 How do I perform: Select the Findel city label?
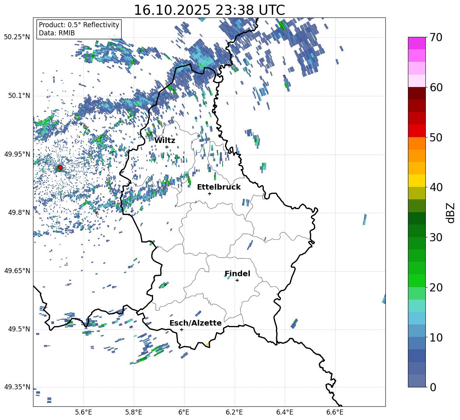click(237, 274)
